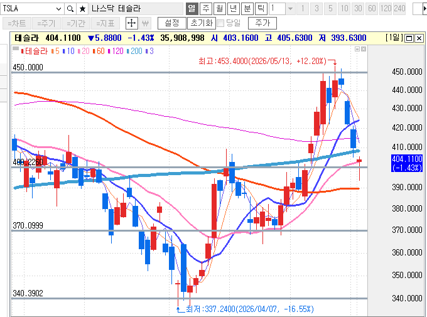The image size is (427, 317).
Task: Click the high annotation 최고:453.4000
Action: [262, 61]
